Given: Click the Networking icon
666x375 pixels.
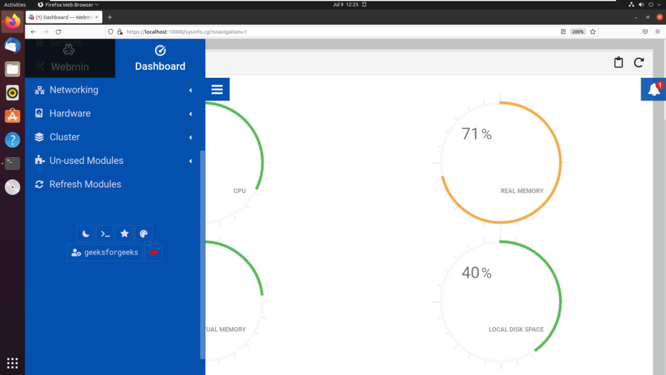Looking at the screenshot, I should tap(39, 90).
